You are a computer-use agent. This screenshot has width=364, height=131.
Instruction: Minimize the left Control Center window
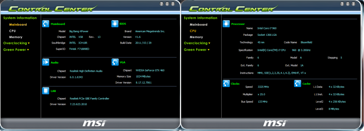[167, 4]
